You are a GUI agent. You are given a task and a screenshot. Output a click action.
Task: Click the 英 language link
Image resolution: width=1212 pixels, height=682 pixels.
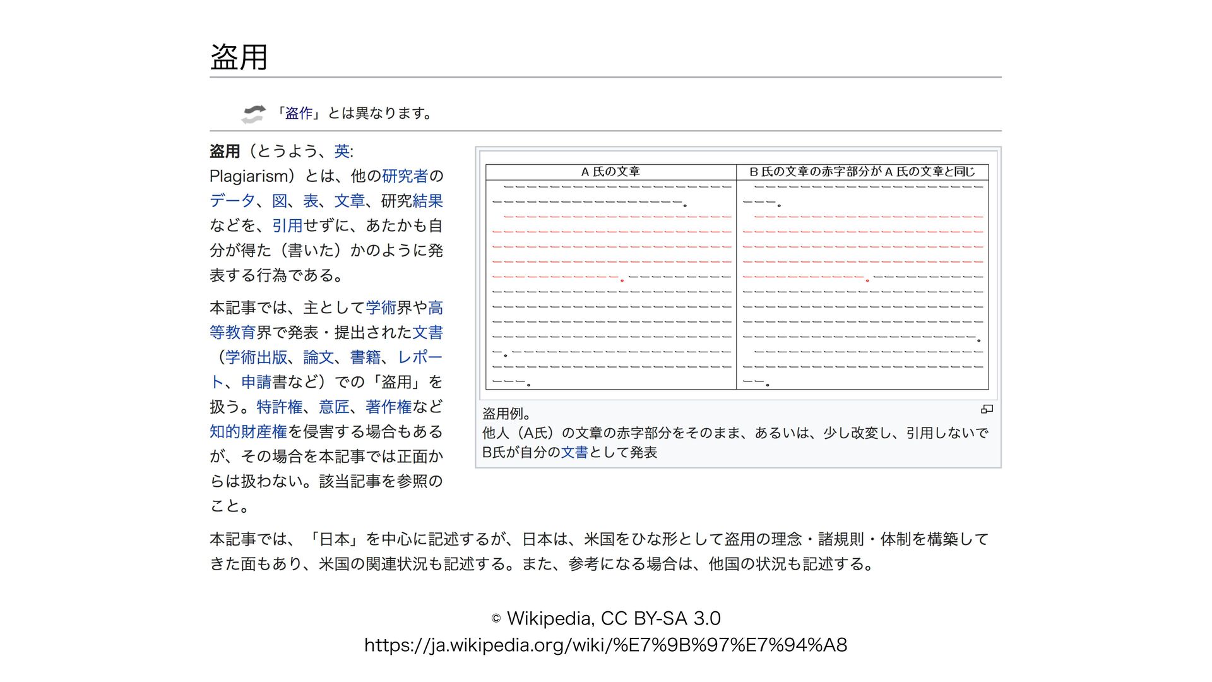(x=342, y=151)
